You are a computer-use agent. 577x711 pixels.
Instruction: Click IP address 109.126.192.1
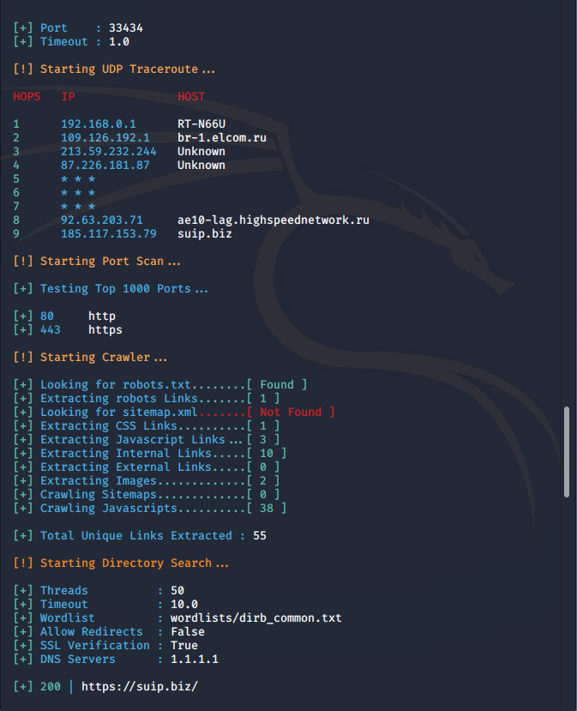(x=105, y=138)
